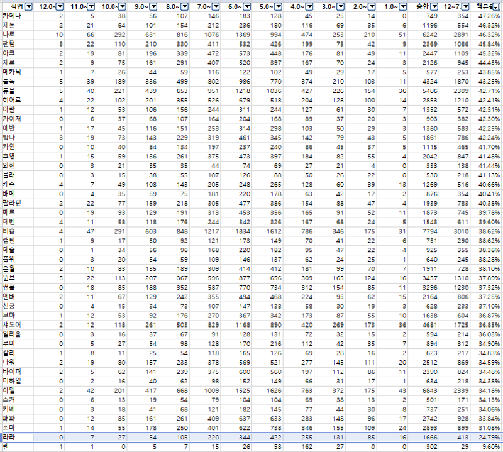Open the 9.0~ column filter dropdown
Screen dimensions: 503x452
[x=153, y=6]
